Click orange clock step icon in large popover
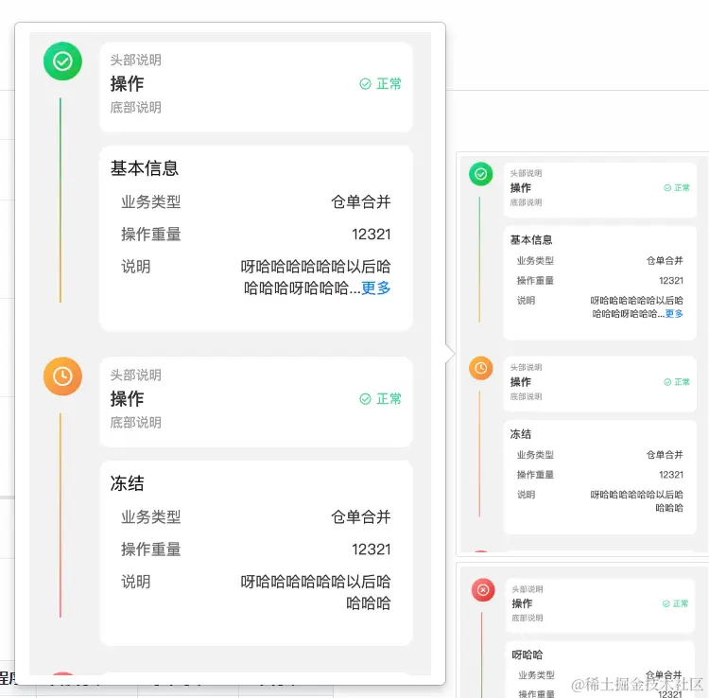Image resolution: width=709 pixels, height=698 pixels. (x=62, y=375)
